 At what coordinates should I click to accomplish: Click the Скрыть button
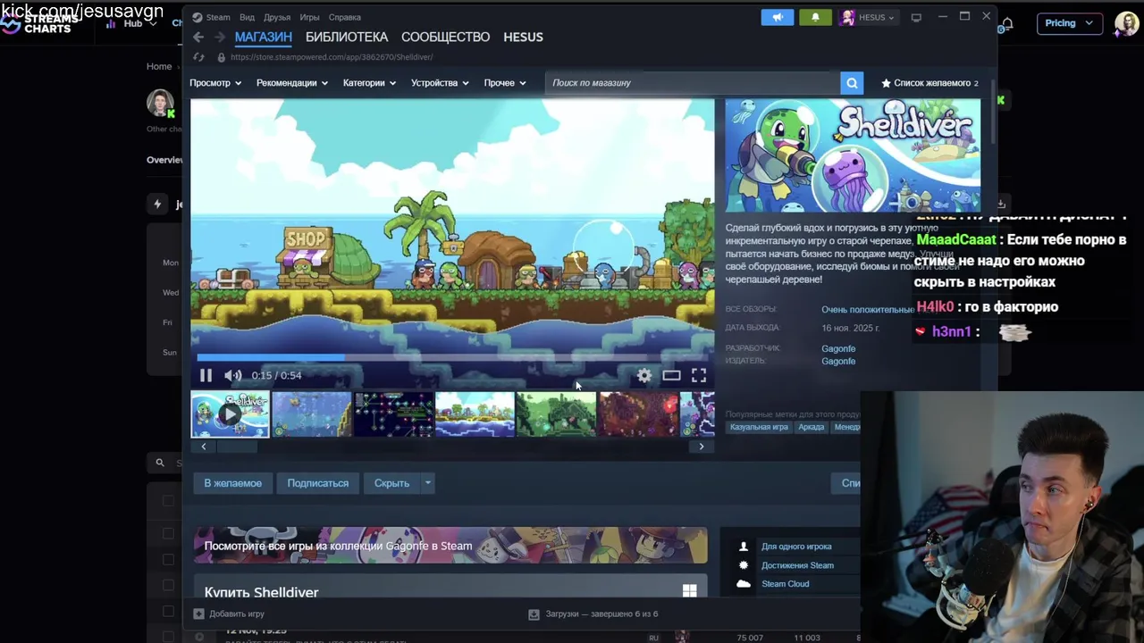tap(391, 483)
